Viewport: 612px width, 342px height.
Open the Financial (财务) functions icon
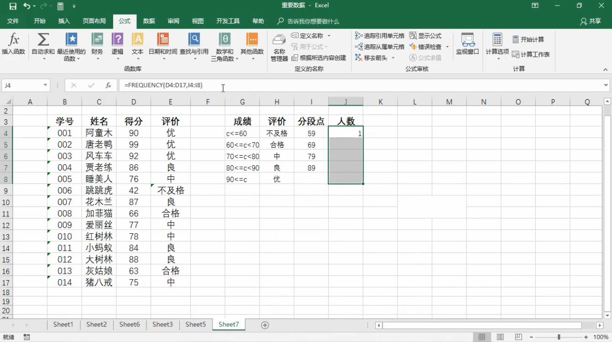click(x=97, y=40)
